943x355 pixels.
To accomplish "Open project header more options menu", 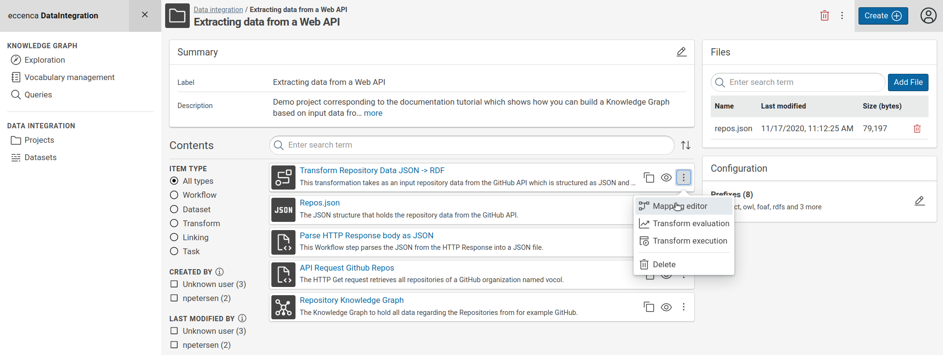I will 842,16.
